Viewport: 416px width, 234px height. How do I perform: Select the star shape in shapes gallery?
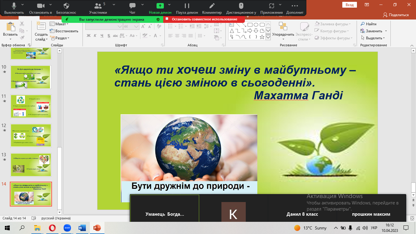(263, 37)
